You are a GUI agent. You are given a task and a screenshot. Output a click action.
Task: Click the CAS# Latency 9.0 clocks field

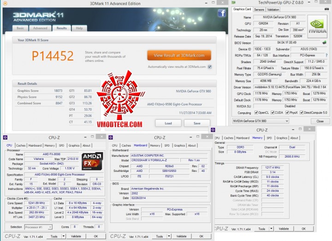pos(273,177)
